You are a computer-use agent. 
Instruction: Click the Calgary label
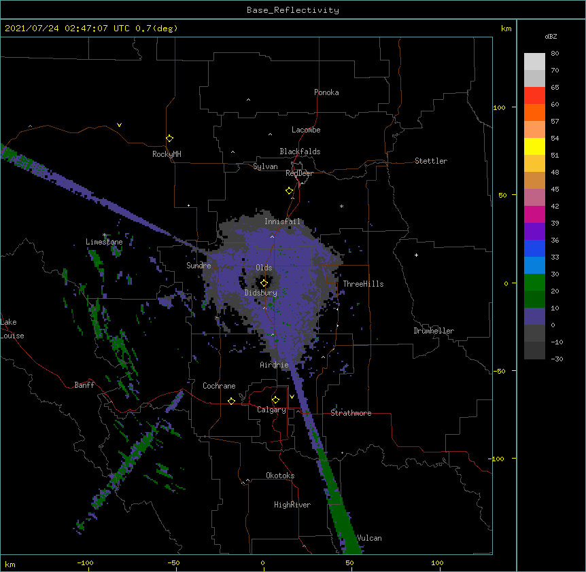coord(271,410)
